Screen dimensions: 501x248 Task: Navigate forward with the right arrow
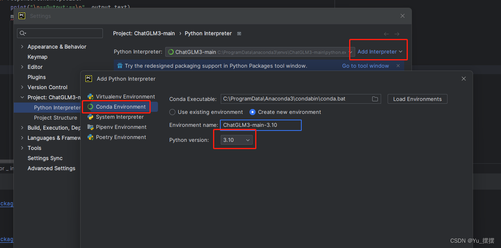(x=397, y=34)
